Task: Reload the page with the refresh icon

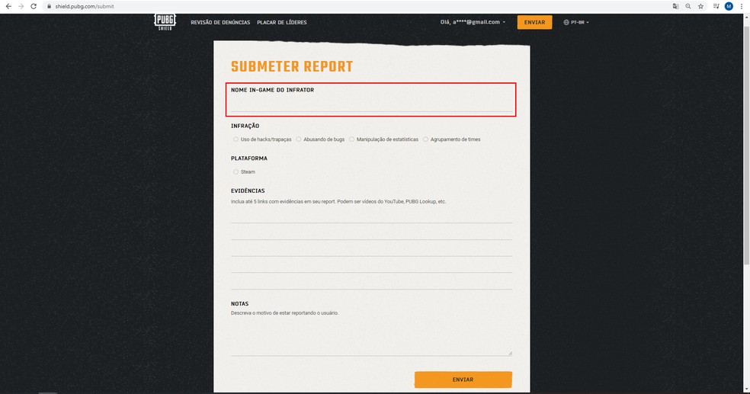Action: point(34,6)
